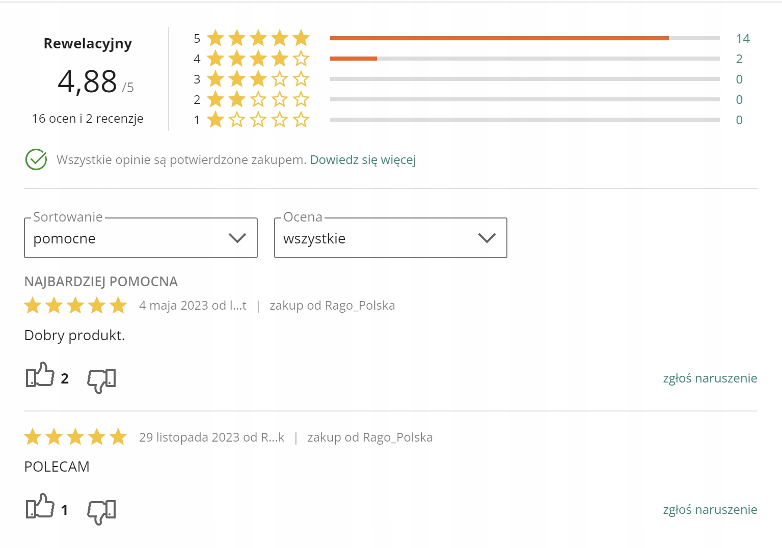Click the 5-star rating progress bar
The height and width of the screenshot is (548, 782).
coord(525,38)
